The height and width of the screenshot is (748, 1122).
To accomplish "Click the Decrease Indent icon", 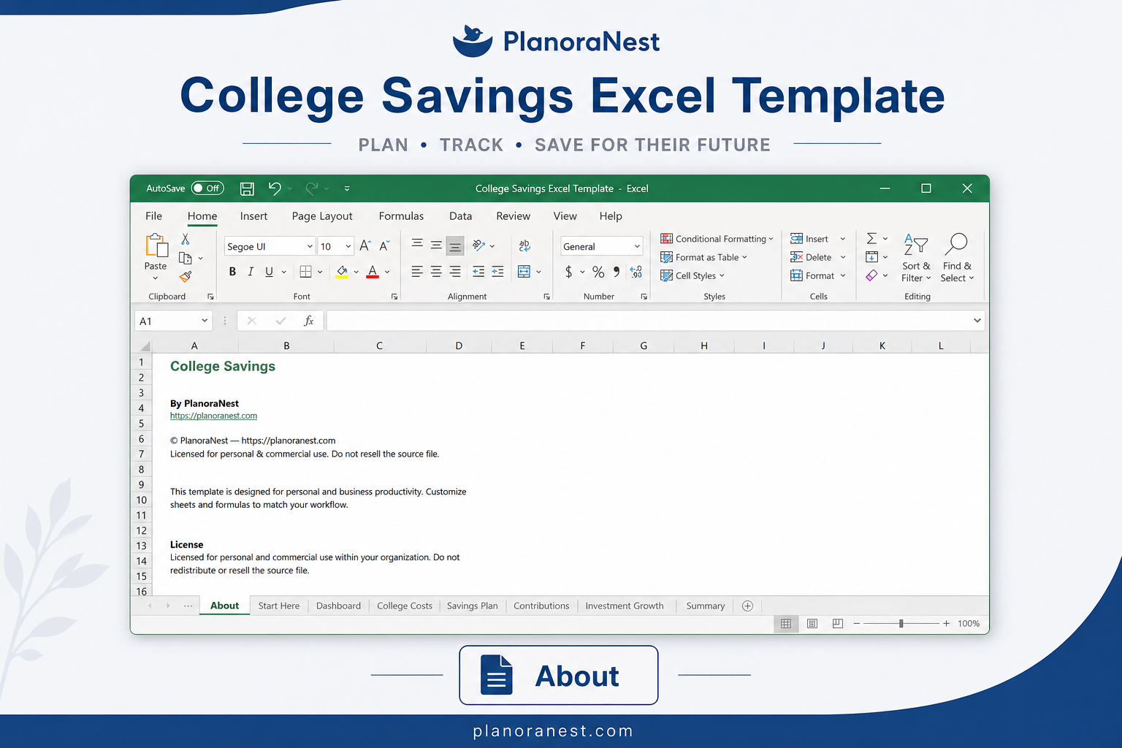I will 478,272.
